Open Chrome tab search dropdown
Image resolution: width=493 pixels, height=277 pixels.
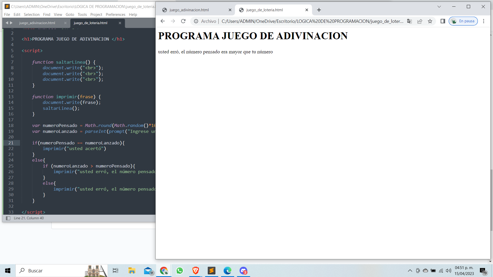439,7
